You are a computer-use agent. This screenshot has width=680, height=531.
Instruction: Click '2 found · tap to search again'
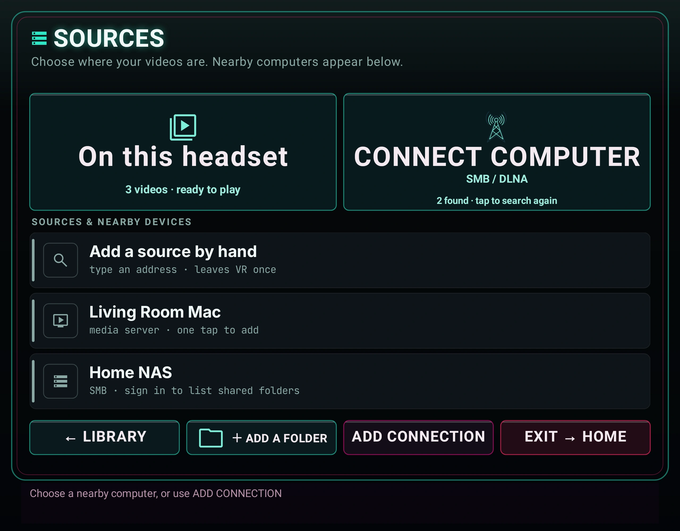pyautogui.click(x=497, y=201)
